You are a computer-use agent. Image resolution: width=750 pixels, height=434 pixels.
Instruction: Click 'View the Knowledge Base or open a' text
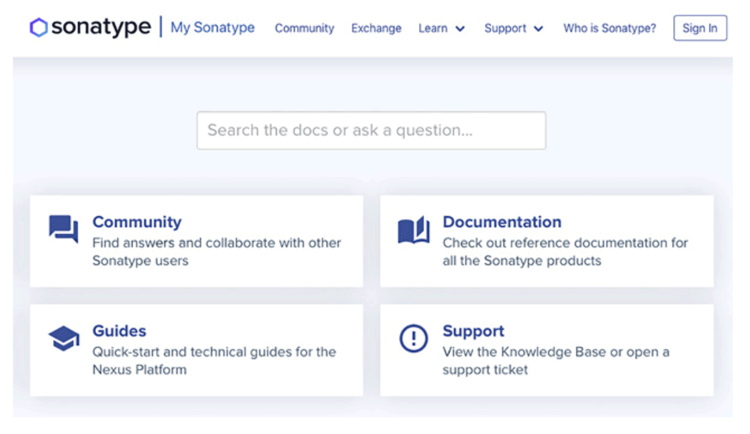556,351
